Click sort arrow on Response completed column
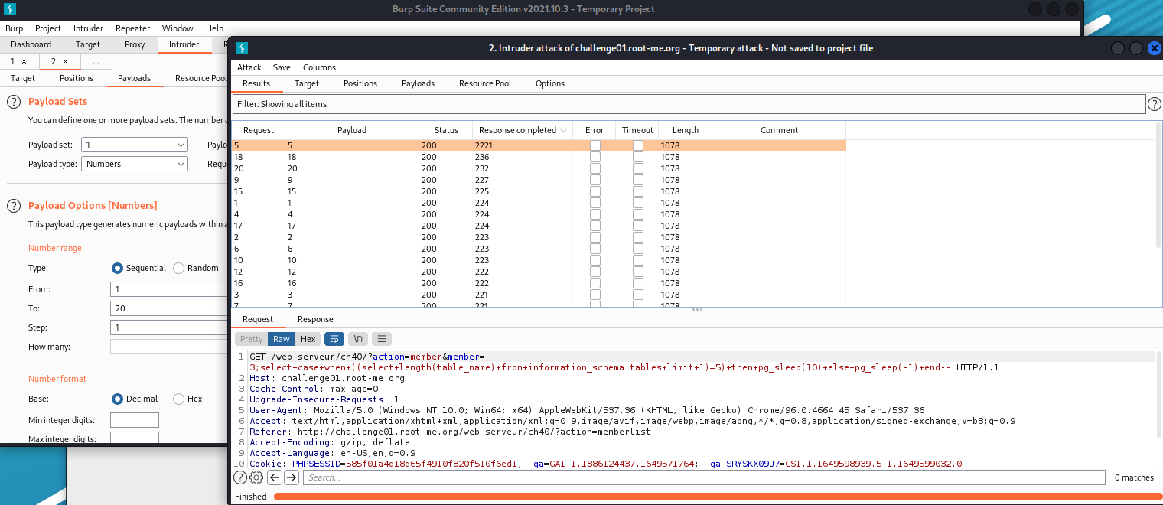 tap(564, 131)
